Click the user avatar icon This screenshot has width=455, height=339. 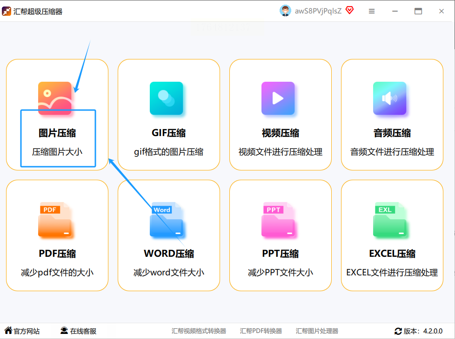285,11
